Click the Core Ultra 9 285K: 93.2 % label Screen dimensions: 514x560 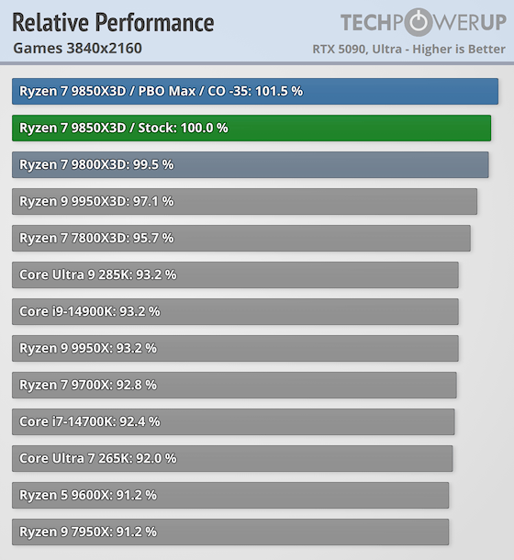point(98,275)
